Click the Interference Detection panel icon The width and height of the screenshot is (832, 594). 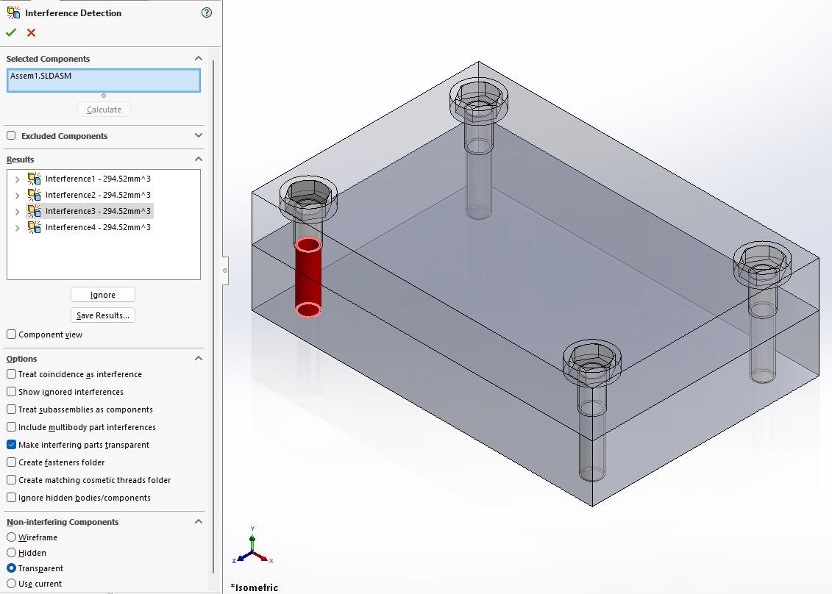click(13, 12)
